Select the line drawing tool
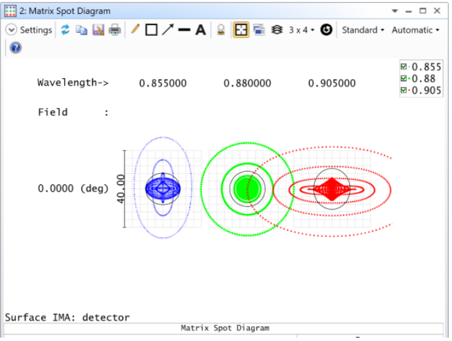Screen dimensions: 452x341 coord(184,30)
